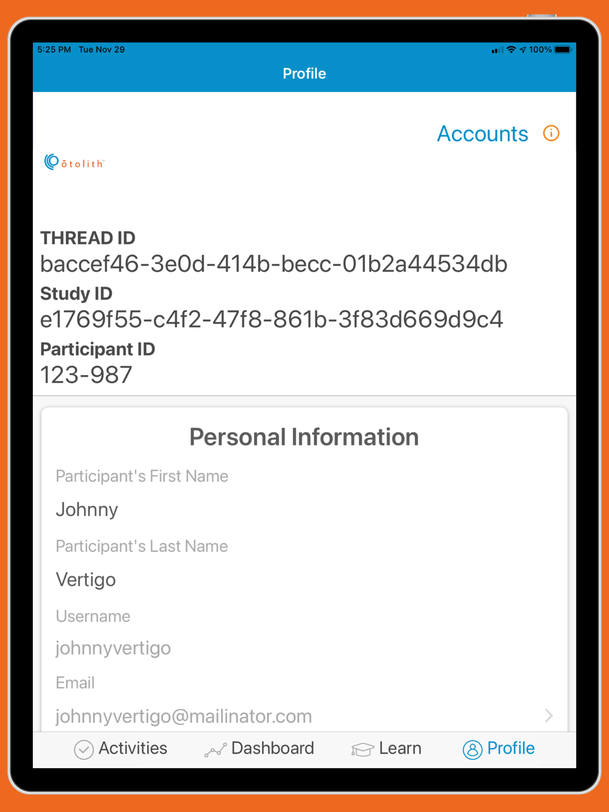Tap the Dashboard graph icon

(216, 750)
